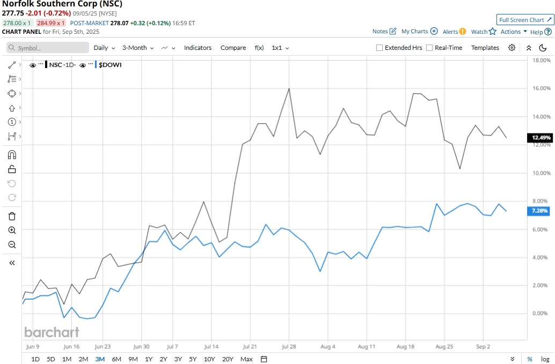Image resolution: width=555 pixels, height=364 pixels.
Task: Open Alerts for NSC
Action: click(454, 32)
